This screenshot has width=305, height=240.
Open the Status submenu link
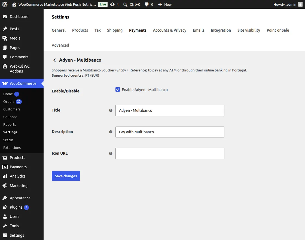[x=8, y=140]
